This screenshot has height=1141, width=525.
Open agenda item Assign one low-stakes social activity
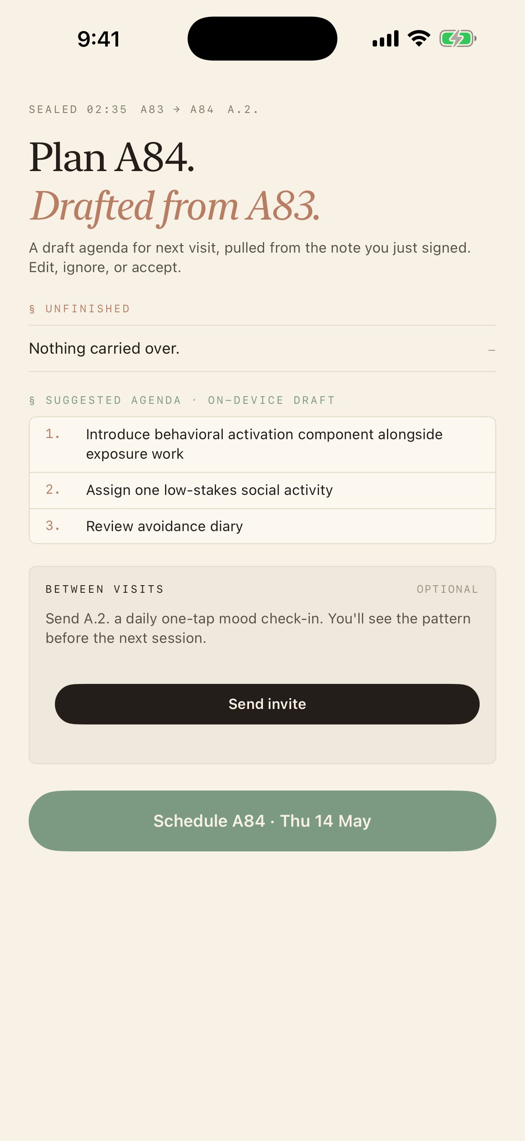tap(262, 490)
